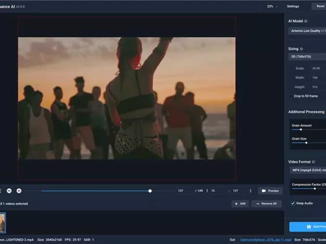This screenshot has height=244, width=326.
Task: Click the Remove All button
Action: [267, 203]
